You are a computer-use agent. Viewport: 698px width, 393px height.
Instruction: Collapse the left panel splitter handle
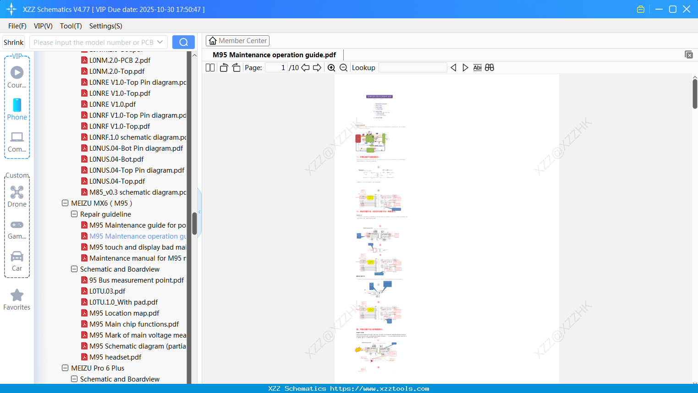coord(199,212)
